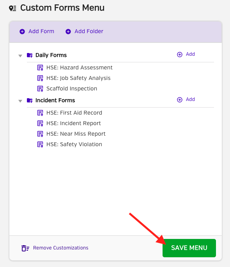Screen dimensions: 230x267
Task: Click the form icon for HSE: Incident Report
Action: point(40,124)
